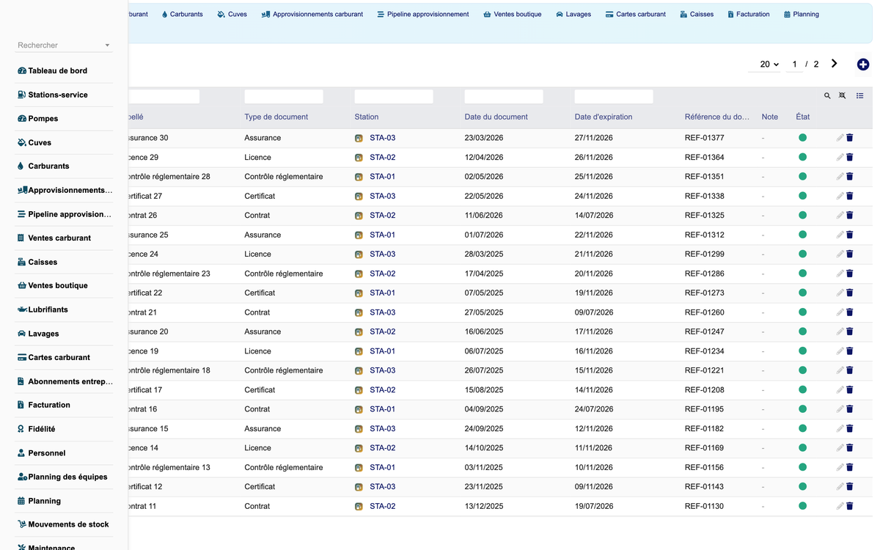Screen dimensions: 880x550
Task: Click the magnifier search icon in table header
Action: coord(827,96)
